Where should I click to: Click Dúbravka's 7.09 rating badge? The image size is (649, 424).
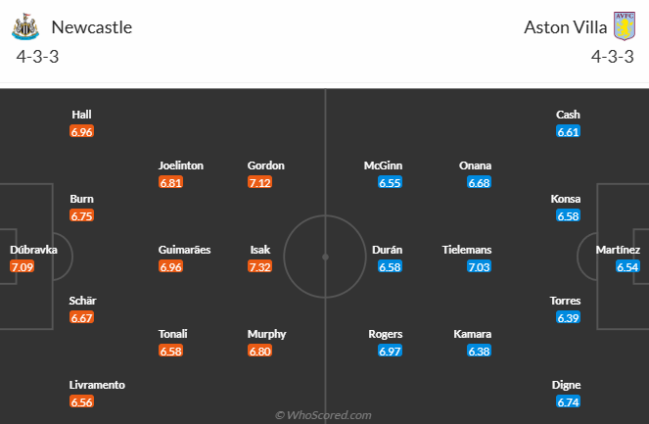[22, 266]
